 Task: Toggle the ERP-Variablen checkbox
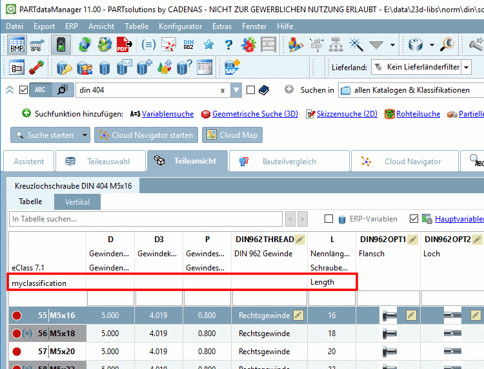[x=329, y=219]
